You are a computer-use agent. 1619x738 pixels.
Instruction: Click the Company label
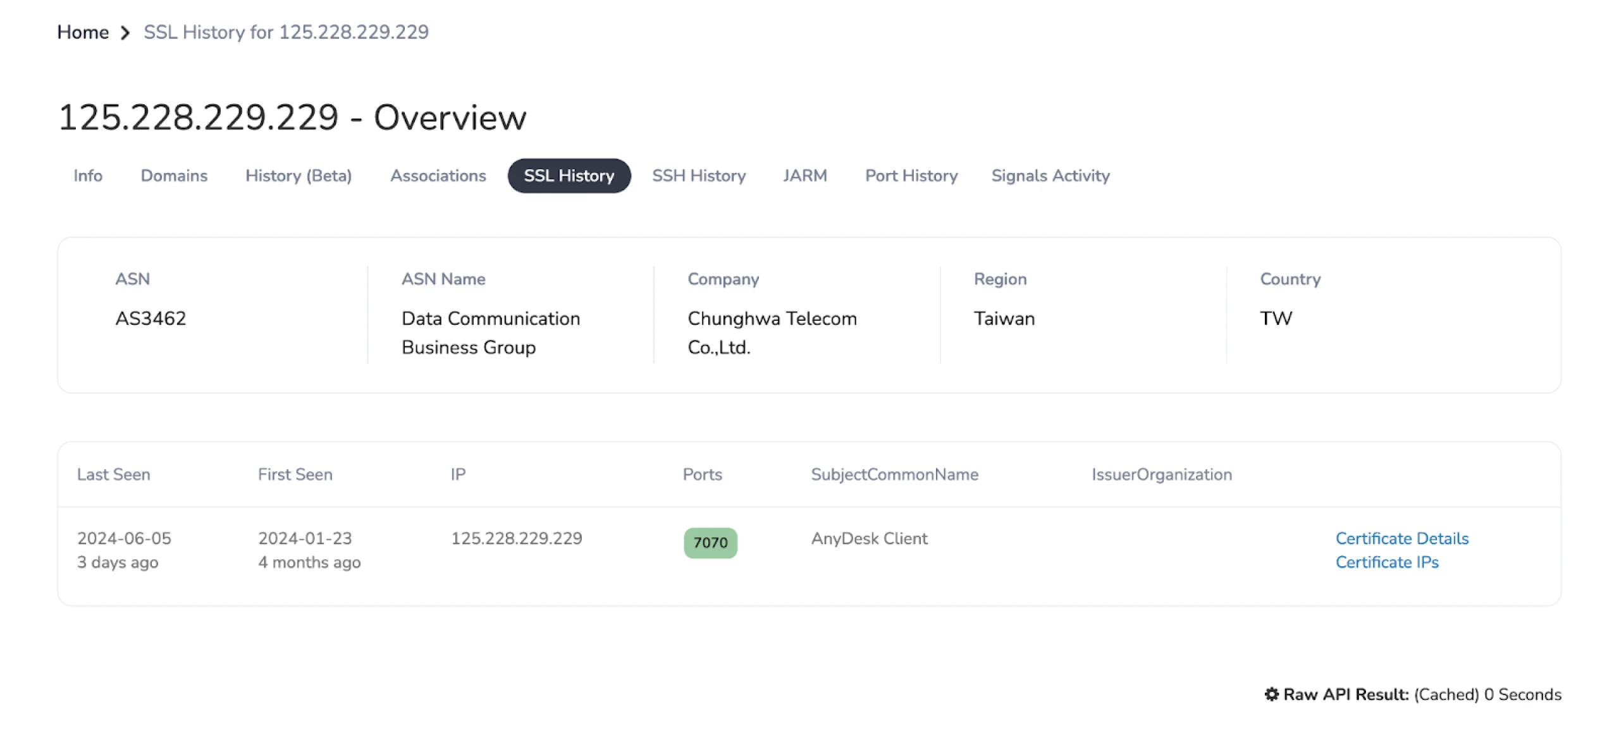click(723, 279)
